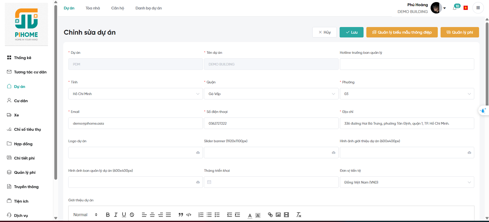Open the Tỉnh dropdown showing Hồ Chí Minh
The width and height of the screenshot is (489, 222).
pos(135,94)
